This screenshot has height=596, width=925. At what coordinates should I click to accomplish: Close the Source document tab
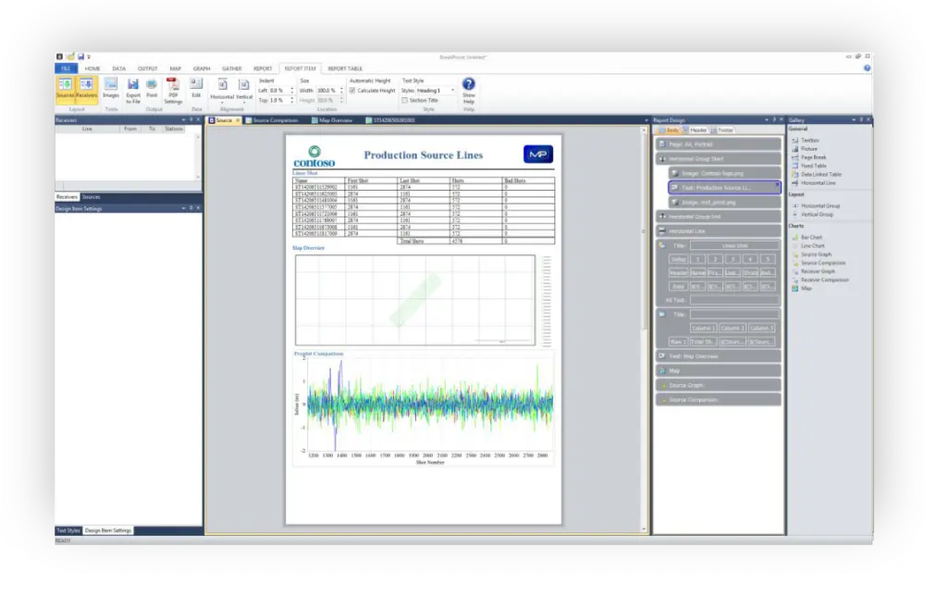point(238,120)
